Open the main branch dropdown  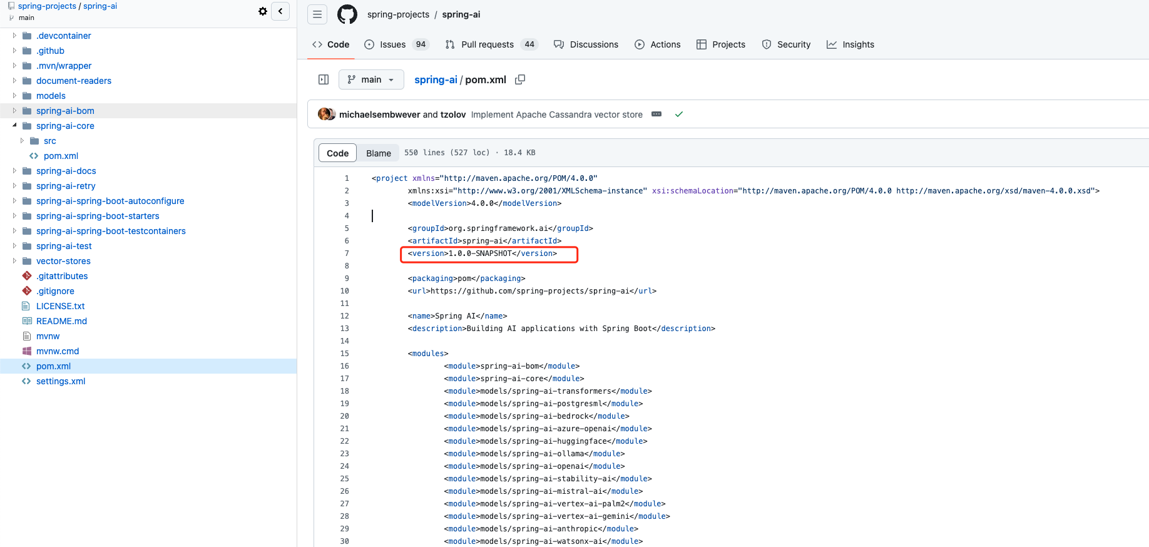371,79
